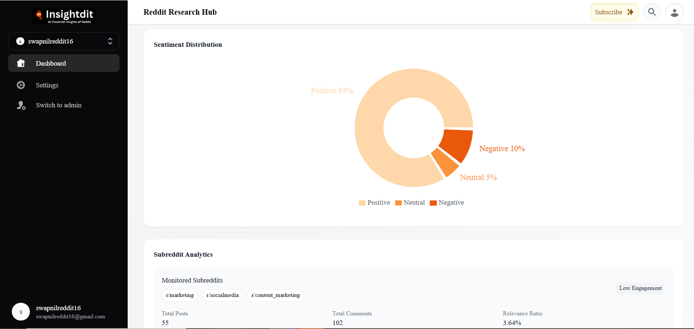Click the Dashboard home icon

21,63
